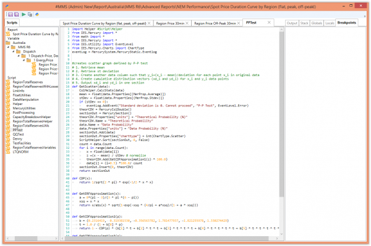Click script icon beside Spot Price Duration Curve report
The image size is (371, 246).
point(8,34)
